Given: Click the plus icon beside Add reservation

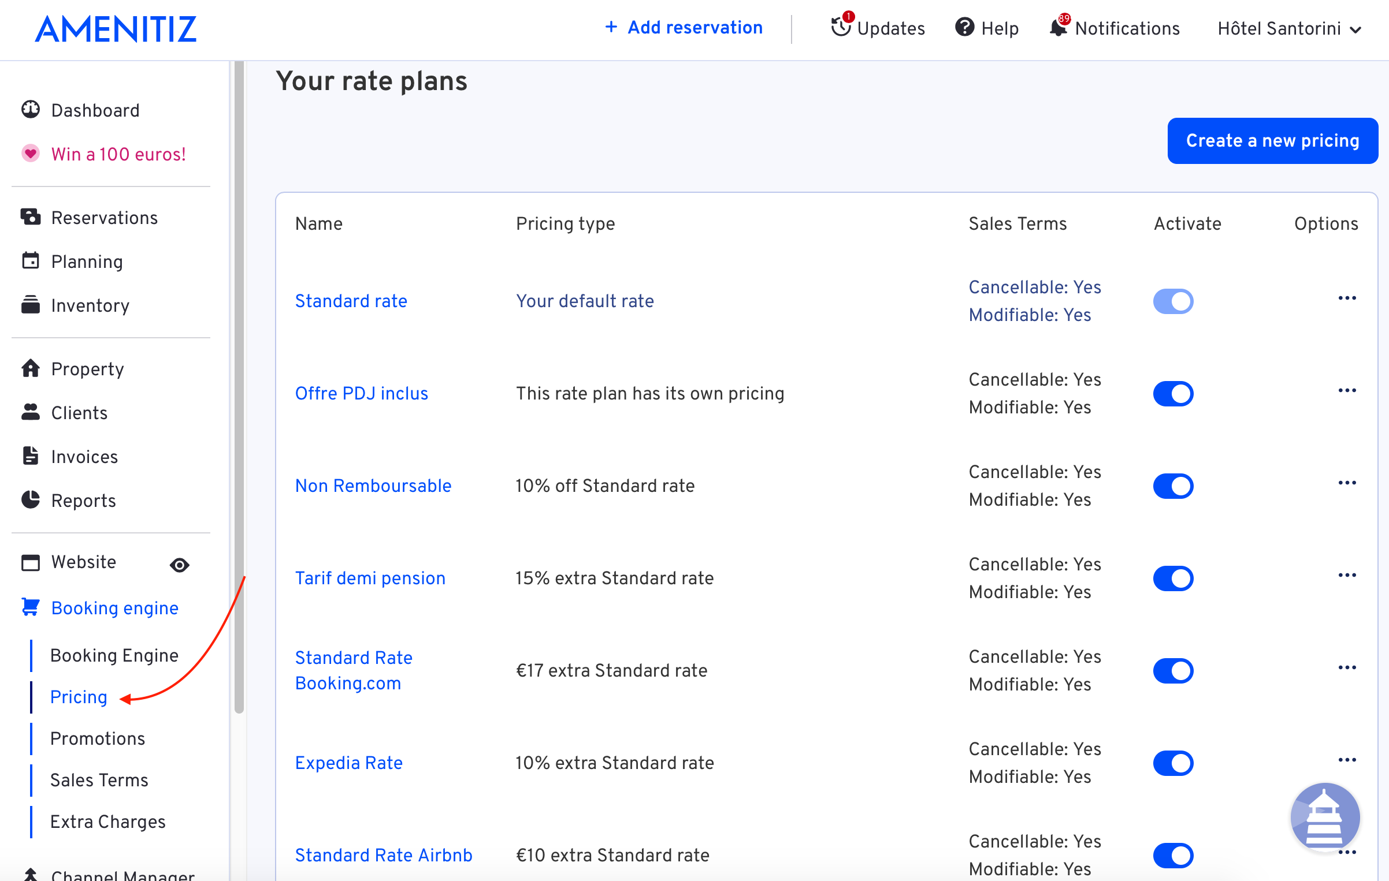Looking at the screenshot, I should click(611, 27).
